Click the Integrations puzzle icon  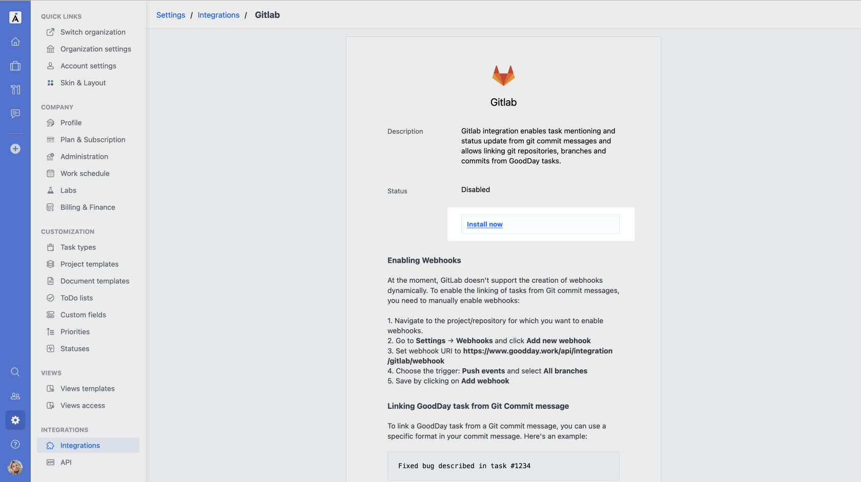[50, 445]
